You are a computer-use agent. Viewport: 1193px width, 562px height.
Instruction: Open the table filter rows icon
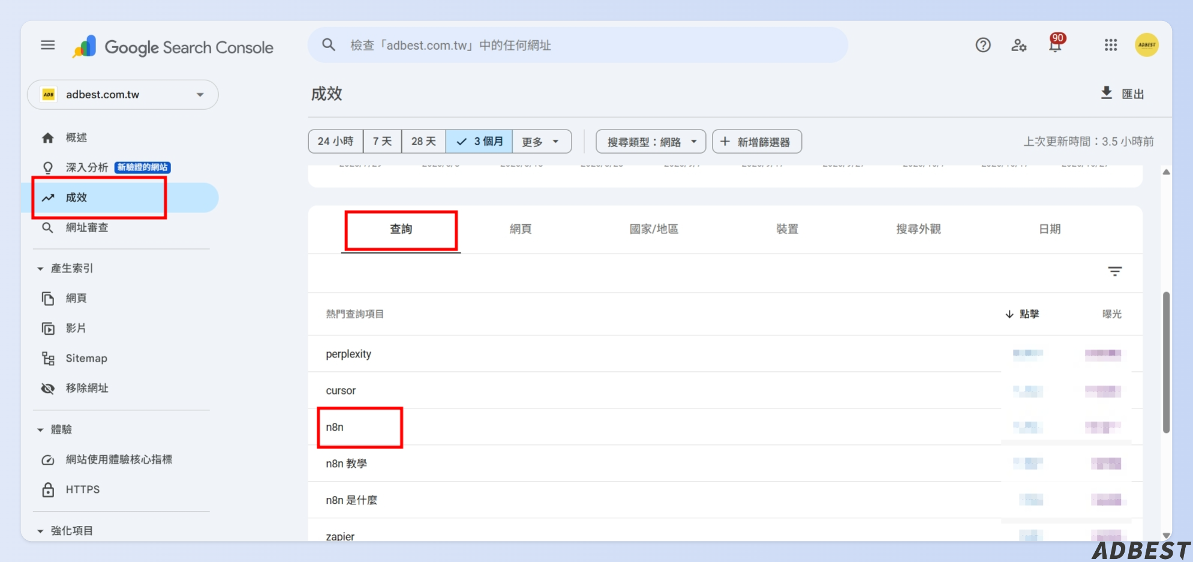coord(1114,272)
